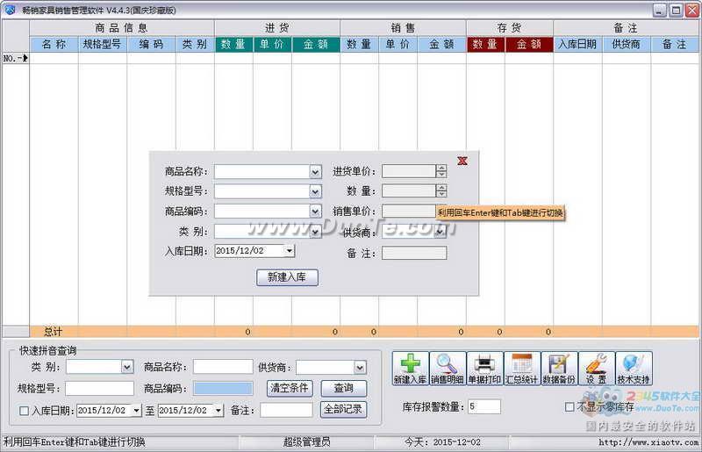Open the end date picker after 至
Viewport: 702px width, 452px height.
(218, 411)
